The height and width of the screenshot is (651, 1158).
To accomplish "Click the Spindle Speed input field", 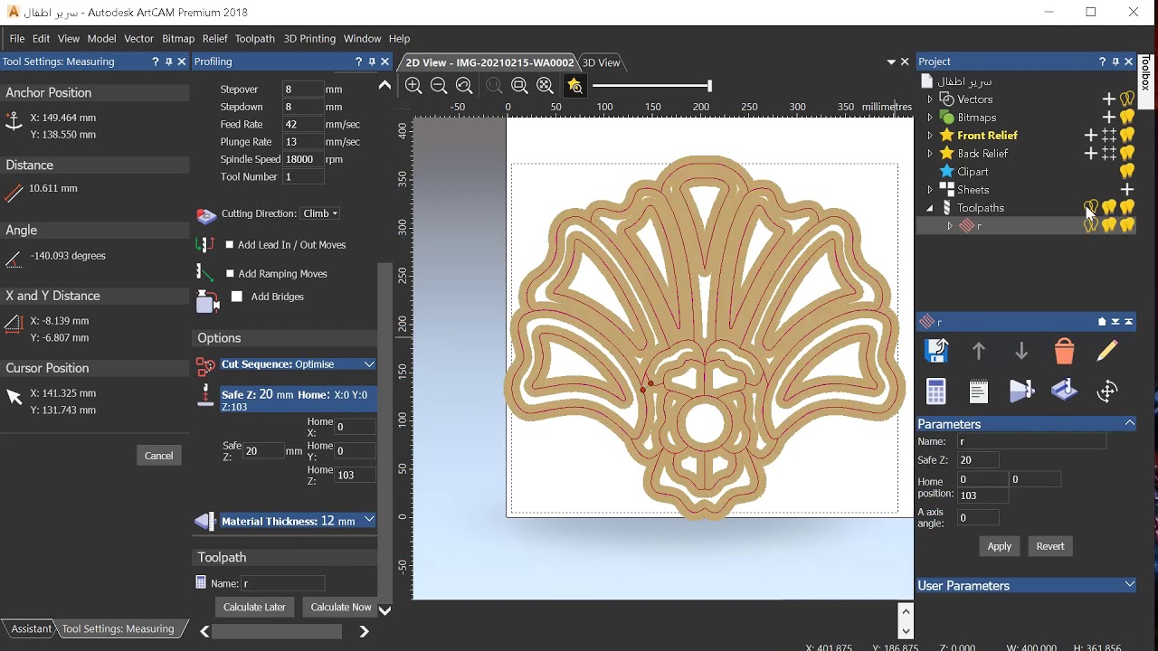I will point(303,159).
